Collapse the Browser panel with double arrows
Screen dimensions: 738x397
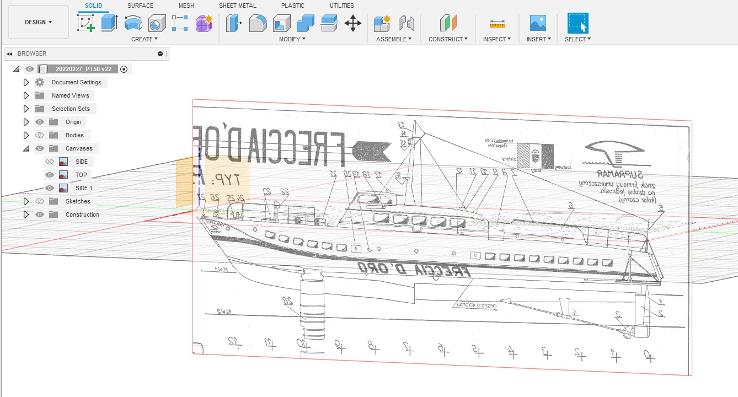click(10, 53)
